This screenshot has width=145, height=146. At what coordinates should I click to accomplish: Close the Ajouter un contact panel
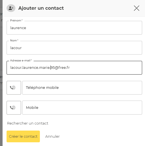coord(136,8)
